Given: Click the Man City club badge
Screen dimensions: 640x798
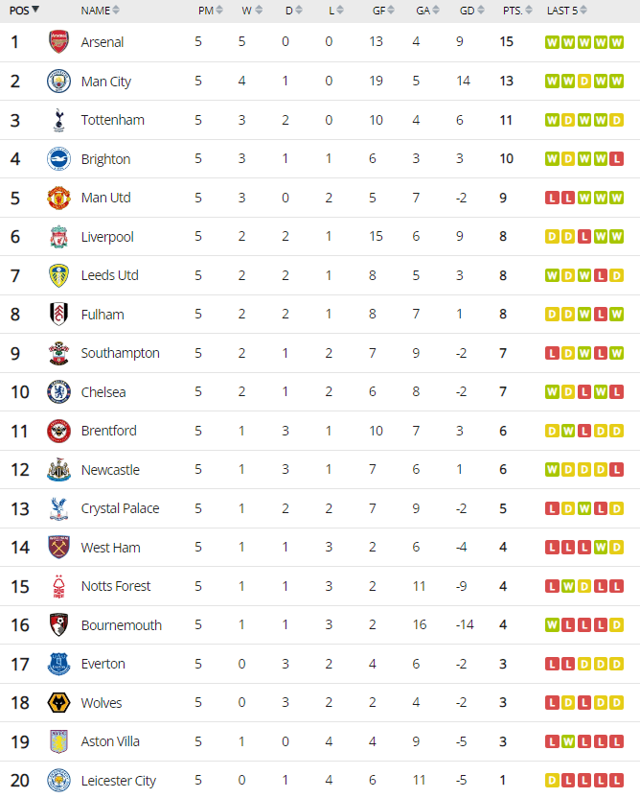Looking at the screenshot, I should (58, 81).
